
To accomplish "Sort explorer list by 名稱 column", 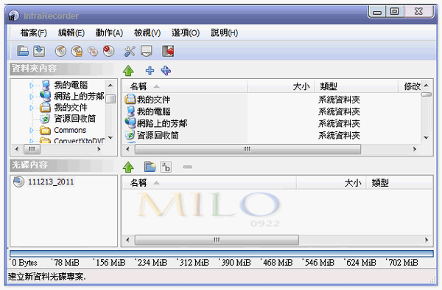I will pyautogui.click(x=185, y=86).
